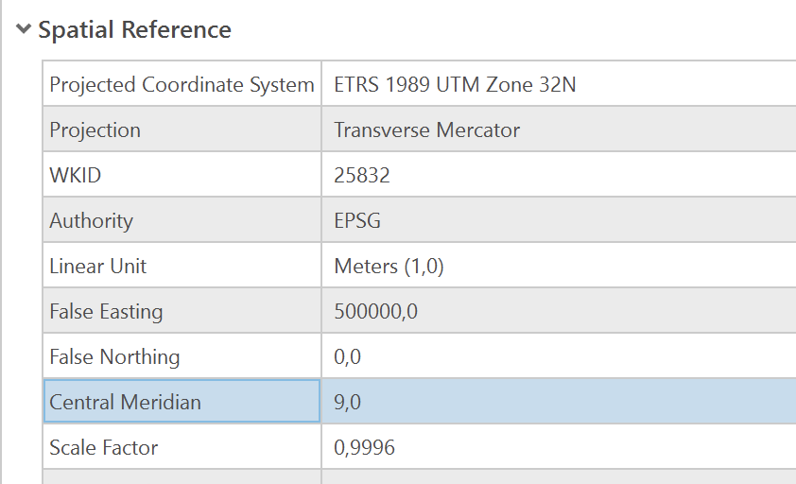Select the highlighted Central Meridian label cell

click(x=182, y=401)
